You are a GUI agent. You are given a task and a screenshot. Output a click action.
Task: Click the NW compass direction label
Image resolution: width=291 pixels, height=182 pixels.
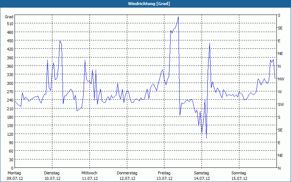click(x=281, y=79)
